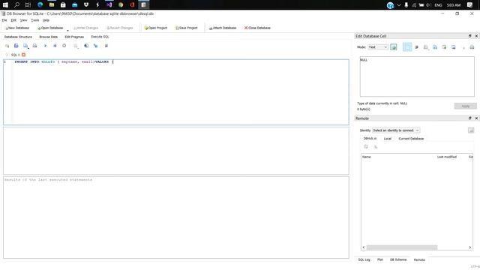The width and height of the screenshot is (480, 270).
Task: Save SQL file icon in editor toolbar
Action: [25, 46]
